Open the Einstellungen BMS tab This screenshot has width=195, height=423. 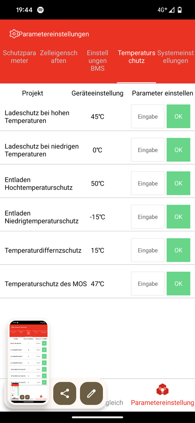click(97, 61)
